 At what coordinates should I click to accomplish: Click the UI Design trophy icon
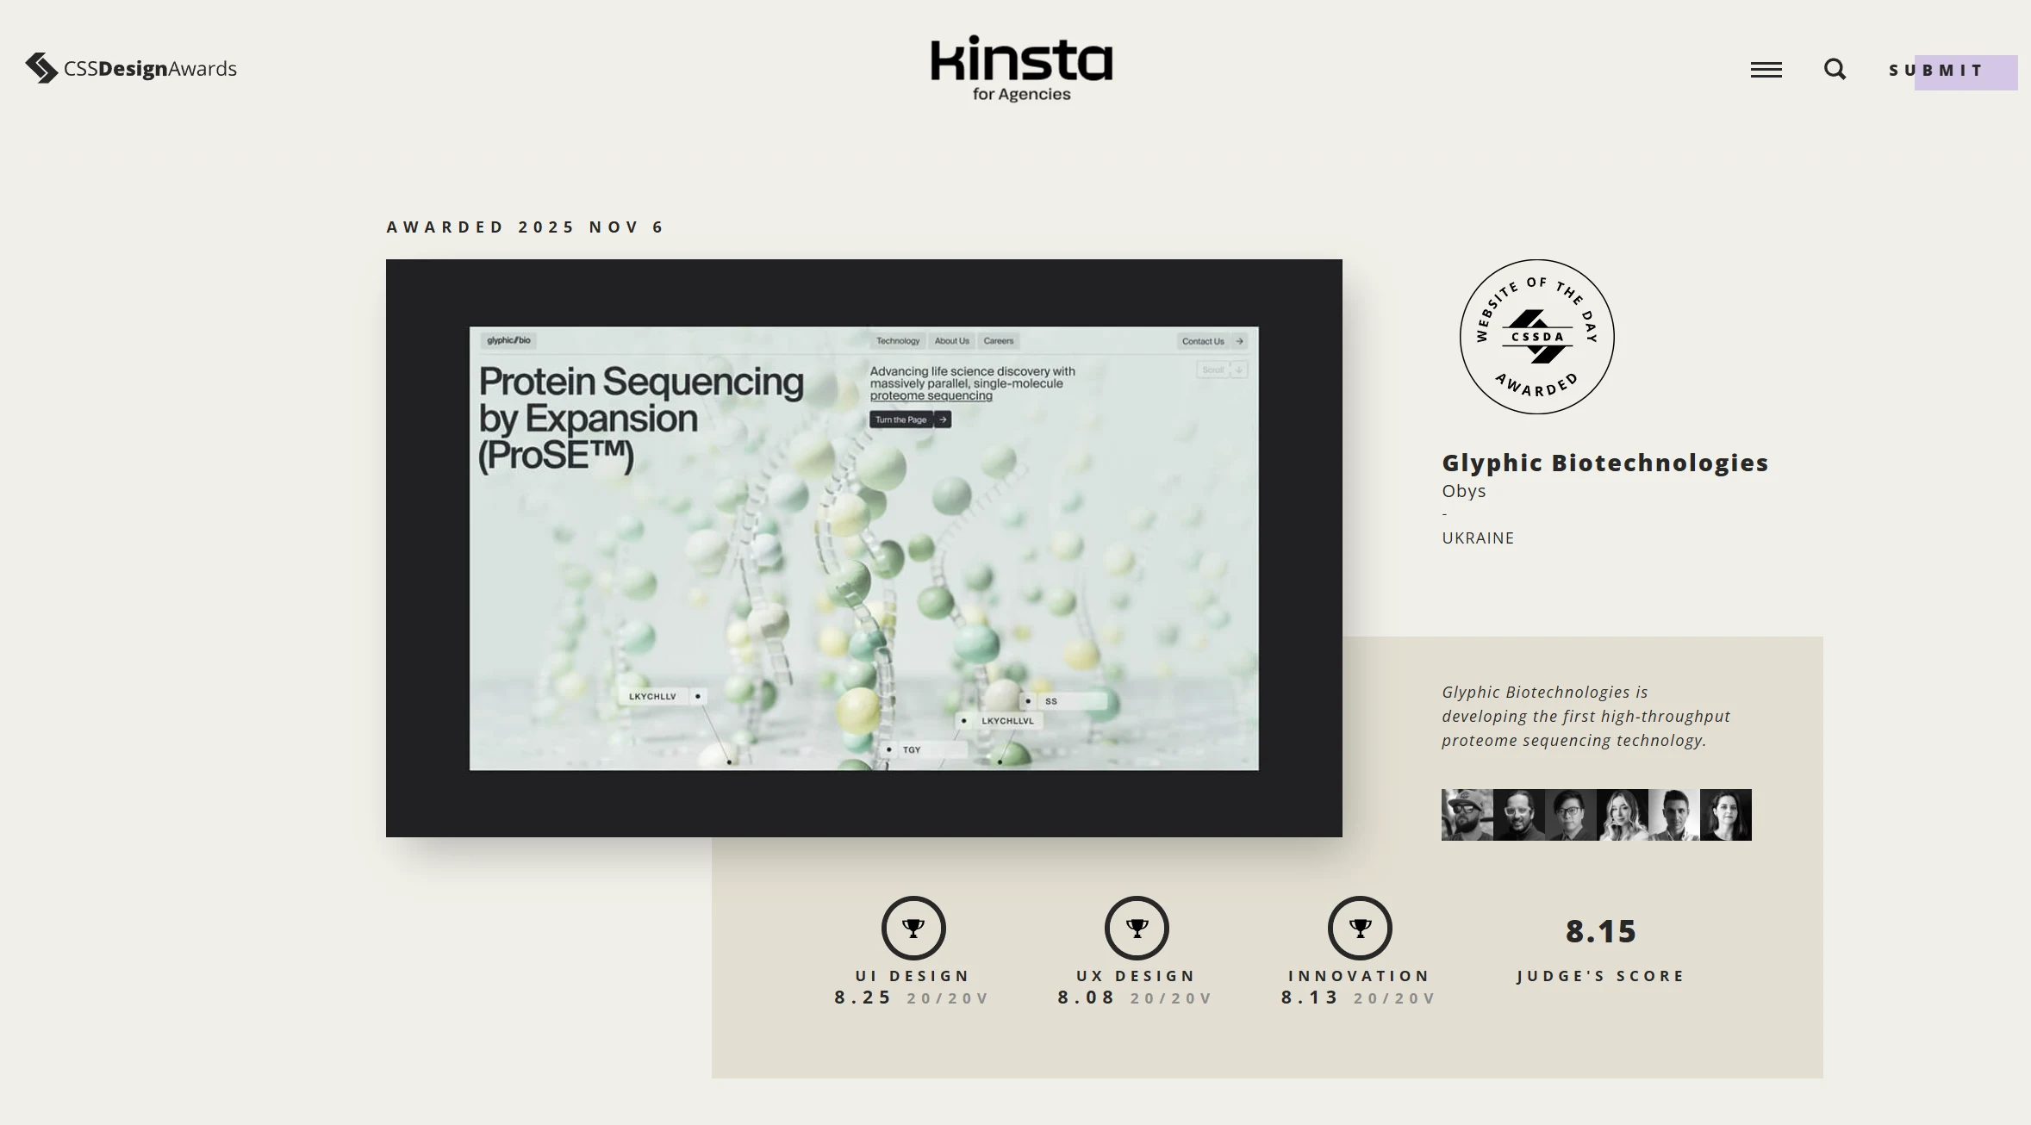913,929
